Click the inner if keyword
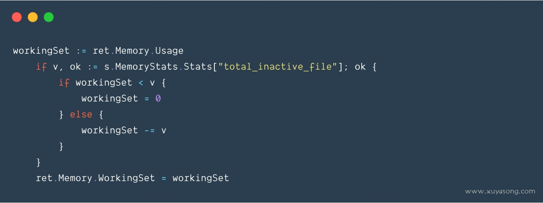Viewport: 543px width, 203px height. pyautogui.click(x=64, y=83)
